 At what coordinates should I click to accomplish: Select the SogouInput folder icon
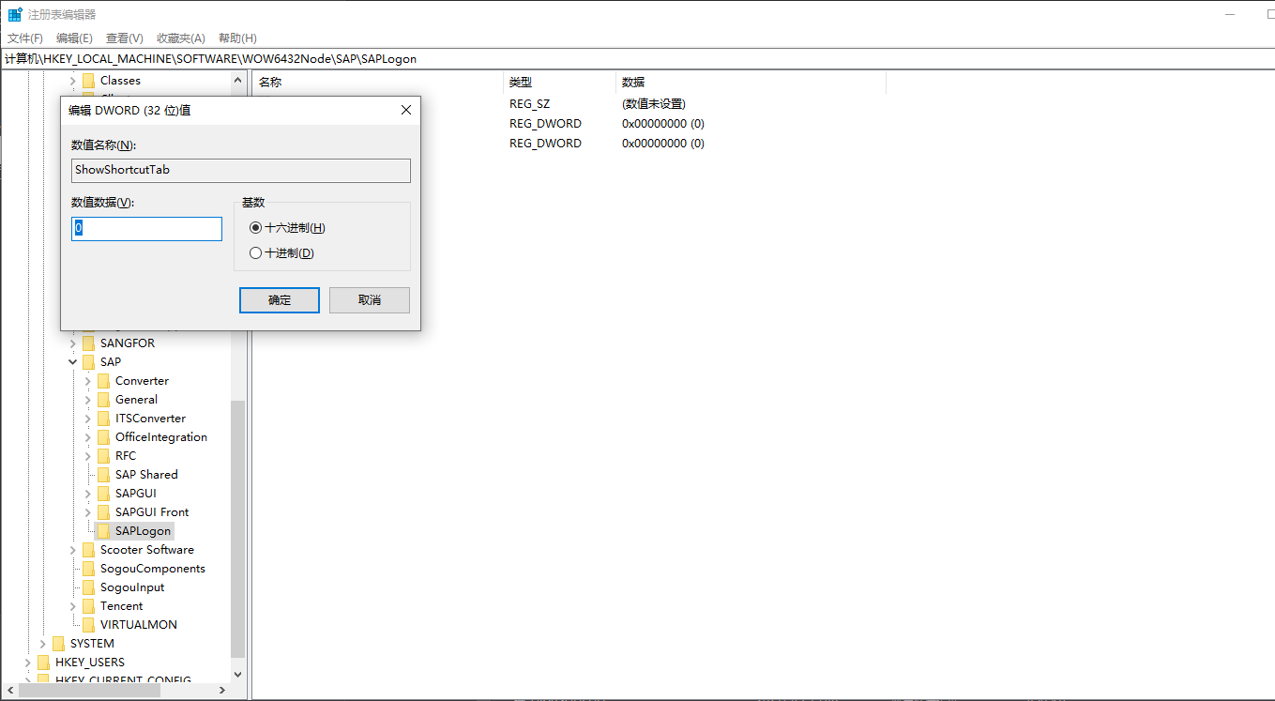click(x=89, y=587)
